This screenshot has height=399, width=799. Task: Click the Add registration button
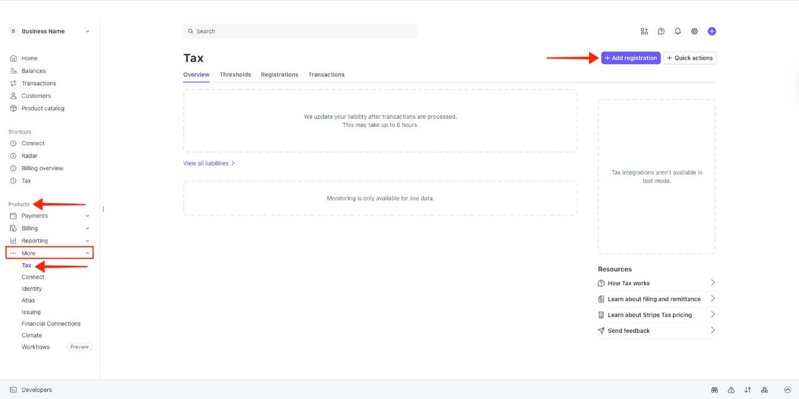point(631,58)
